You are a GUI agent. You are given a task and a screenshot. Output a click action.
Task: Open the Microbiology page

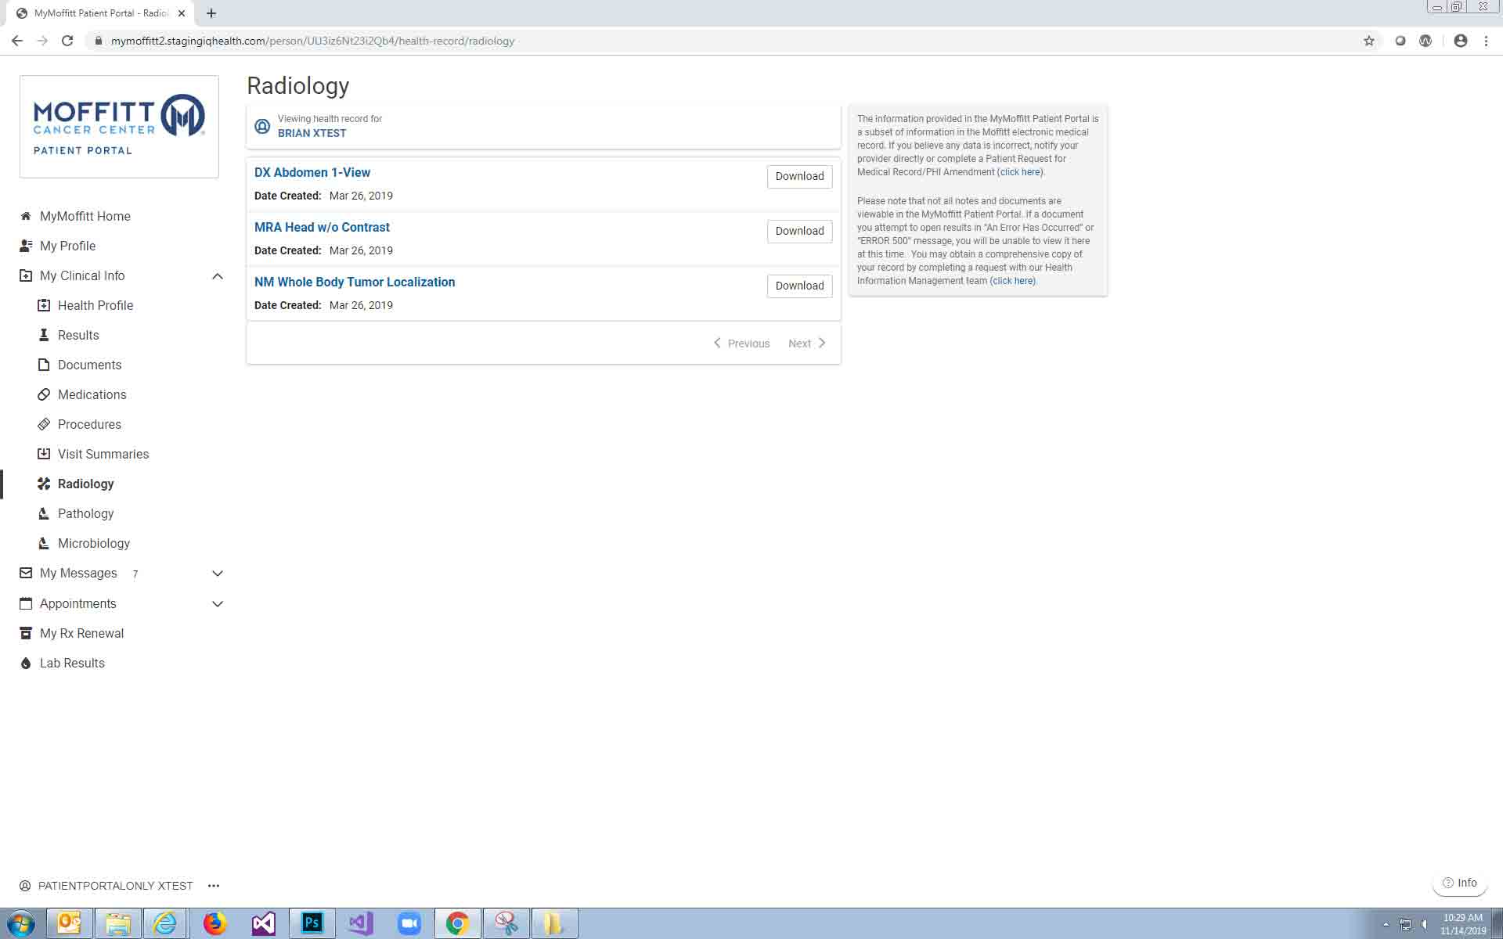click(93, 543)
